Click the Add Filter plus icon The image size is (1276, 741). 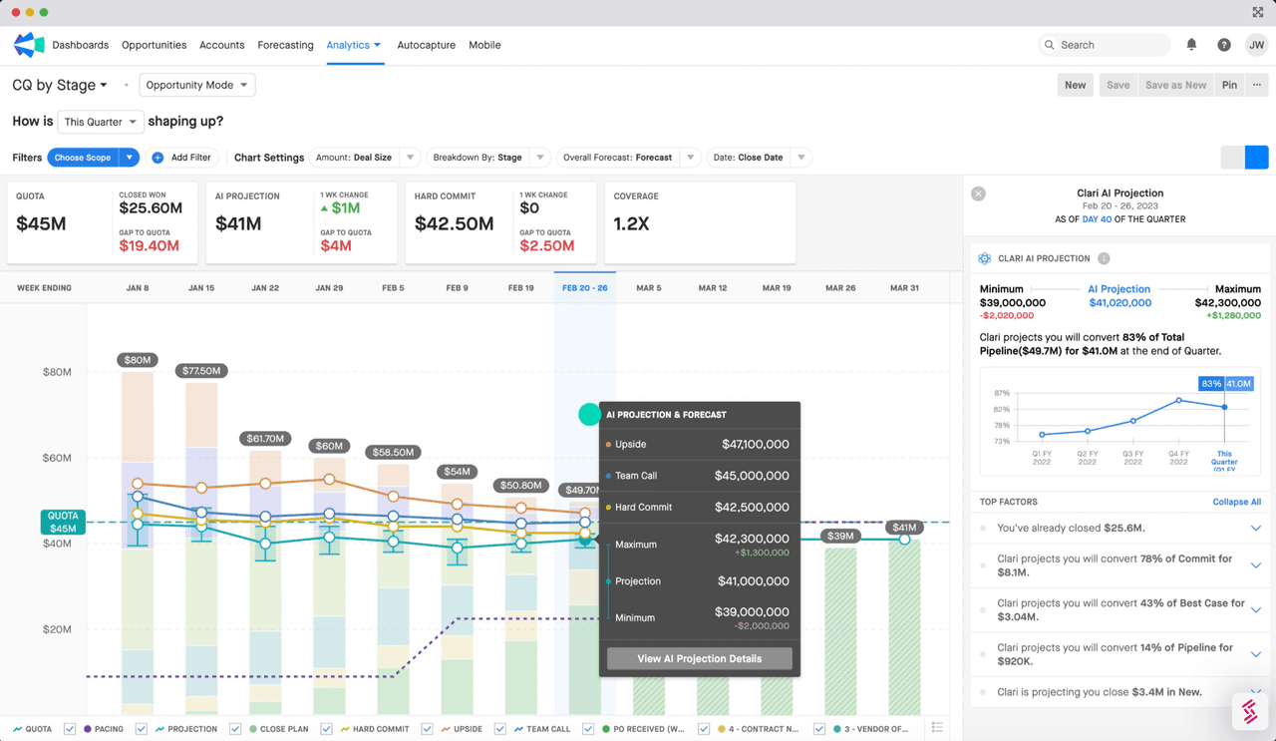158,157
